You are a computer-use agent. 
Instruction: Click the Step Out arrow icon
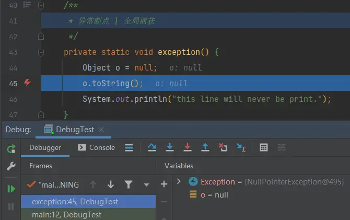(205, 147)
